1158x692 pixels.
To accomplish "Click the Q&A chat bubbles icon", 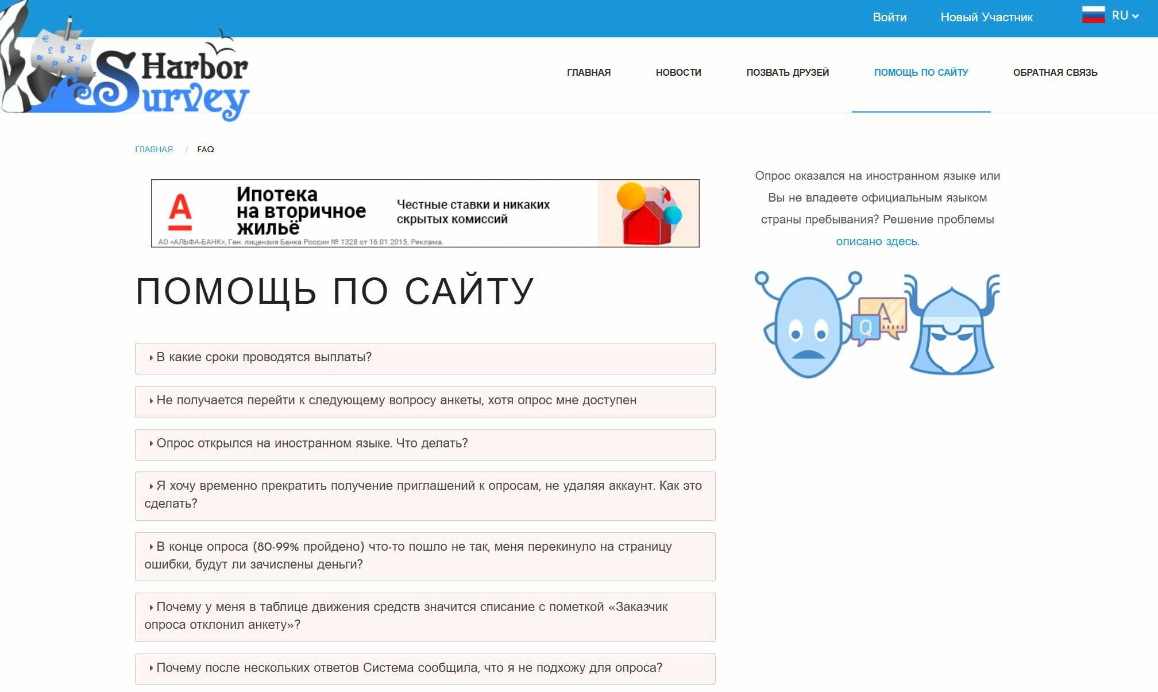I will (879, 320).
